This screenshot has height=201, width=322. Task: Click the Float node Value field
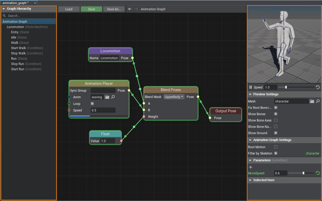[108, 141]
